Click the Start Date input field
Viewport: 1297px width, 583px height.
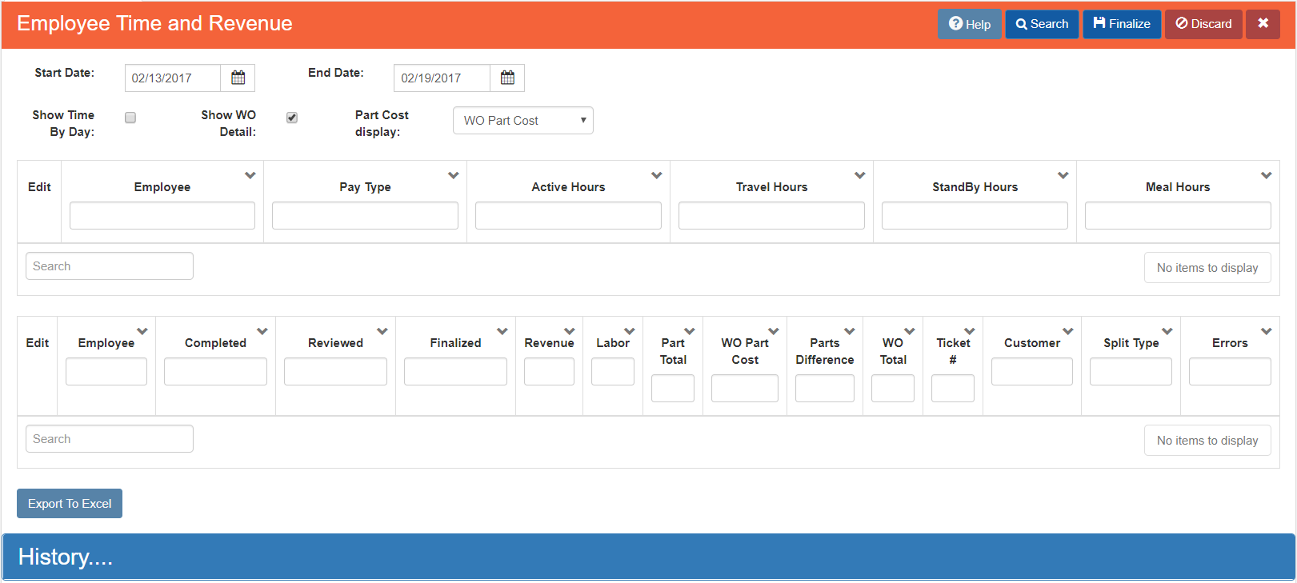pos(173,78)
